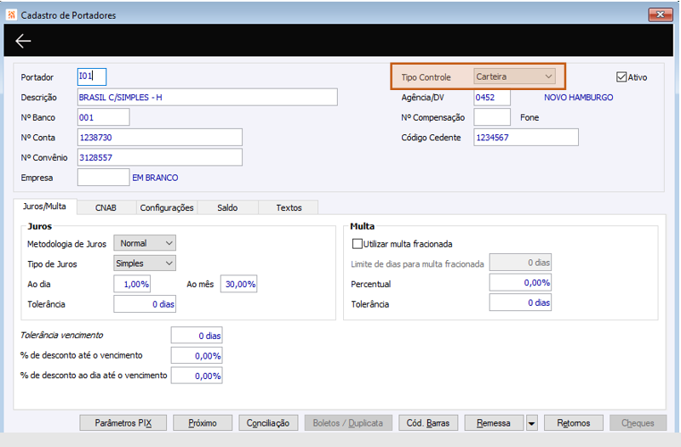Viewport: 681px width, 447px height.
Task: Click the arrow next to Remessa button
Action: (531, 422)
